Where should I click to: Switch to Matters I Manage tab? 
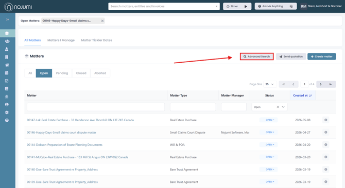pos(61,40)
